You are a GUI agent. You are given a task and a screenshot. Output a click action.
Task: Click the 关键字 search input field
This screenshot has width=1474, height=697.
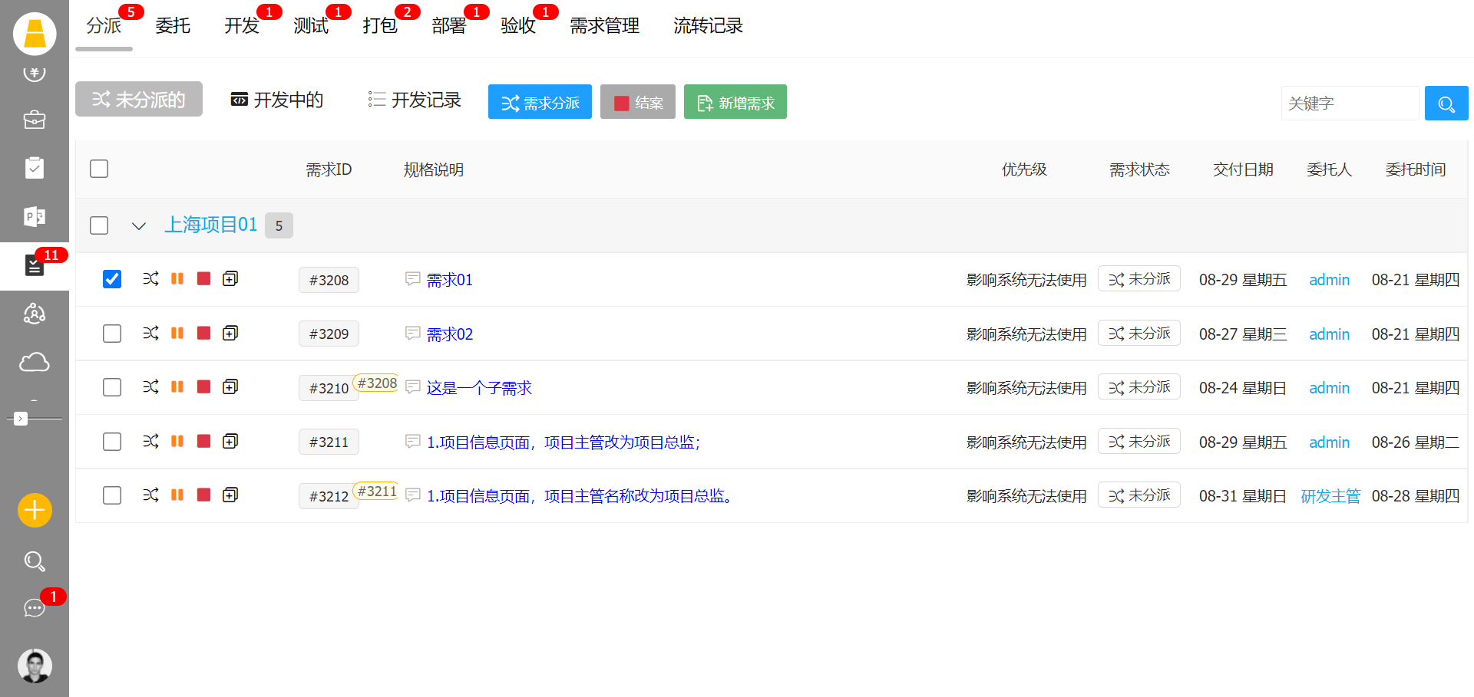pos(1350,104)
